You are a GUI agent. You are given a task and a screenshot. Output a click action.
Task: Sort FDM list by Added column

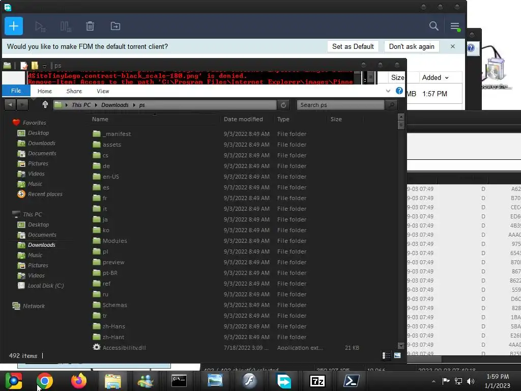point(435,77)
